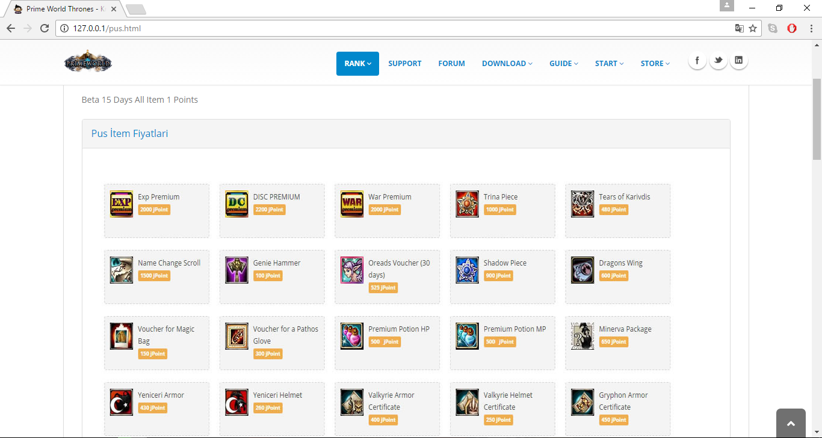Click the 650 jPoint badge under Minerva Package

(614, 342)
